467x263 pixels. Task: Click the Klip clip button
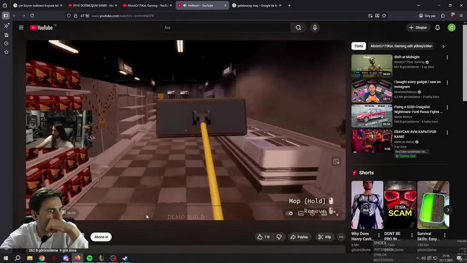coord(324,237)
